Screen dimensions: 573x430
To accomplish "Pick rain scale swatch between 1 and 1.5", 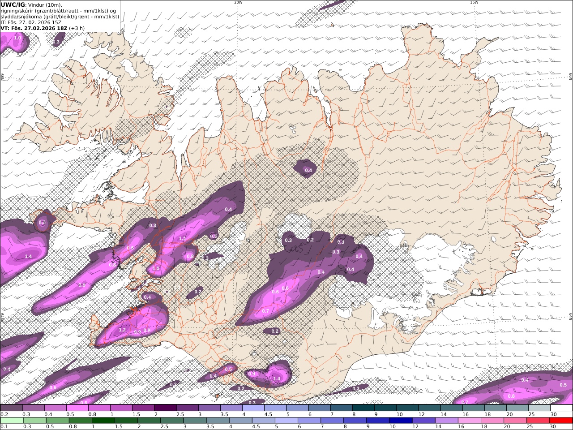I will (103, 421).
